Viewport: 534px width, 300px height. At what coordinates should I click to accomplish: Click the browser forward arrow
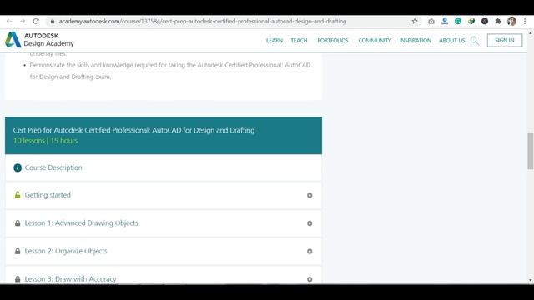23,21
